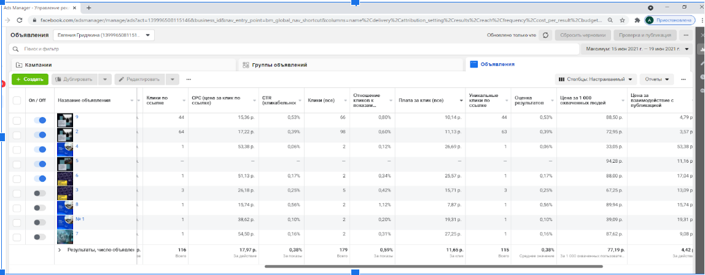Screen dimensions: 705x275
Task: Click the refresh data icon near 'Обновлено только что'
Action: coord(546,36)
